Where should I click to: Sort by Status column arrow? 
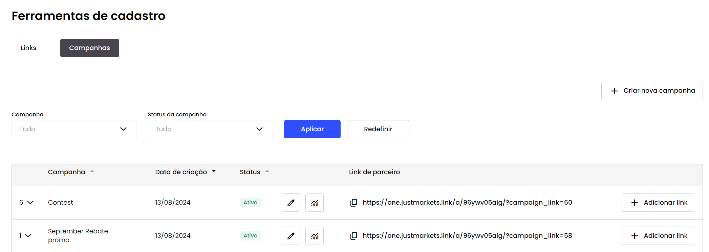[267, 171]
